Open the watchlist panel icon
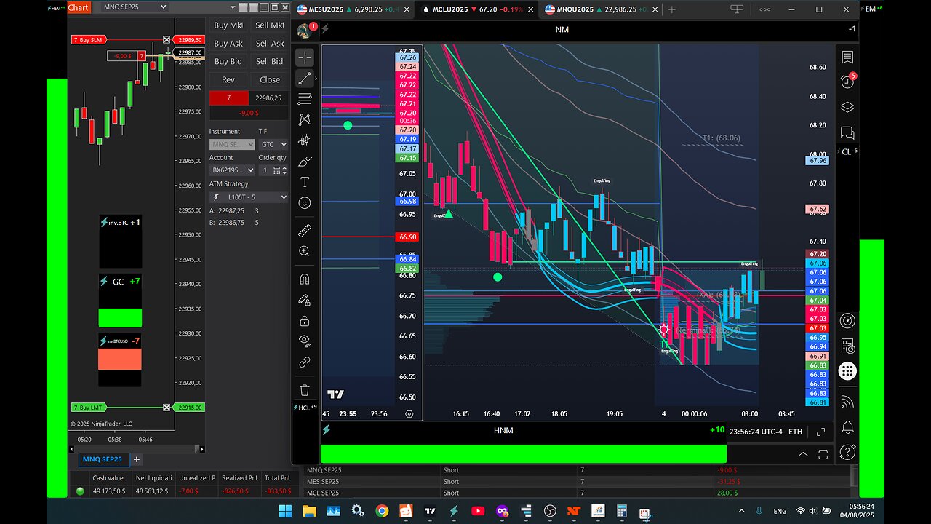Image resolution: width=931 pixels, height=524 pixels. point(847,57)
